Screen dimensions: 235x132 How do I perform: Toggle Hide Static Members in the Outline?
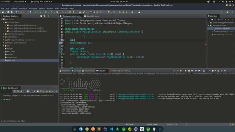[x=222, y=19]
